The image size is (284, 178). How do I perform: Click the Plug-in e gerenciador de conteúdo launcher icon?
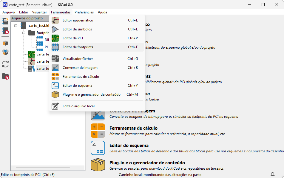pos(98,165)
